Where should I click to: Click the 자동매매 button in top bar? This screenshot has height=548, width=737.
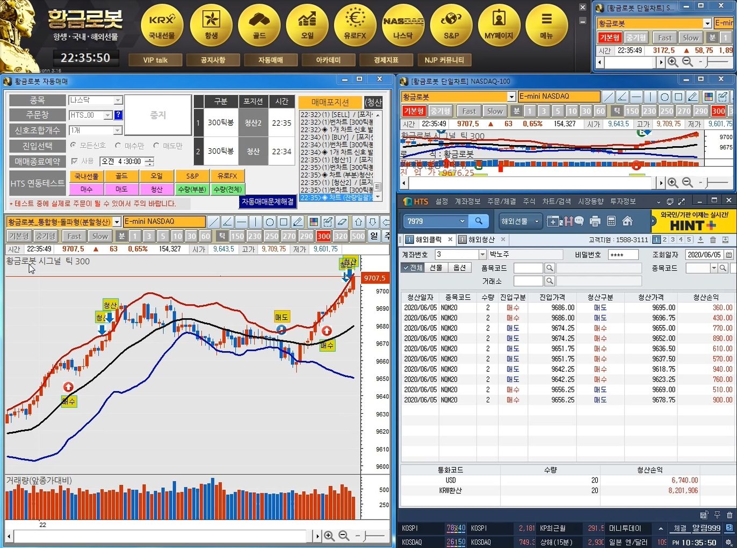270,60
